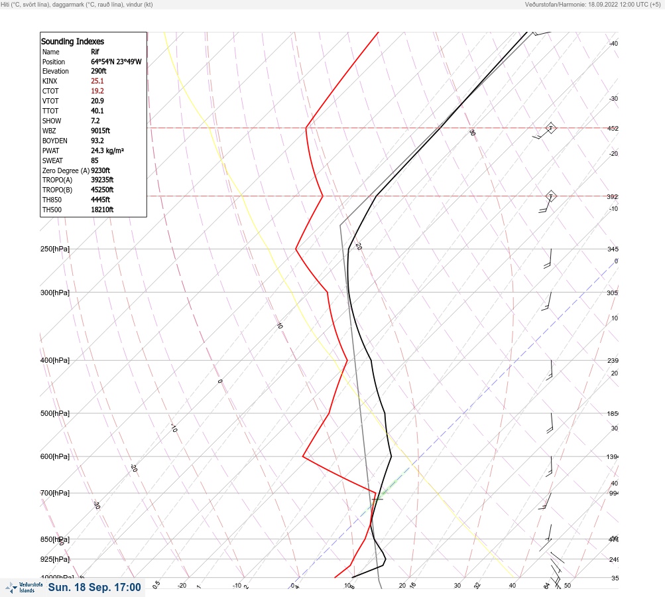
Task: Select the wind barb at 700 hPa
Action: point(545,501)
